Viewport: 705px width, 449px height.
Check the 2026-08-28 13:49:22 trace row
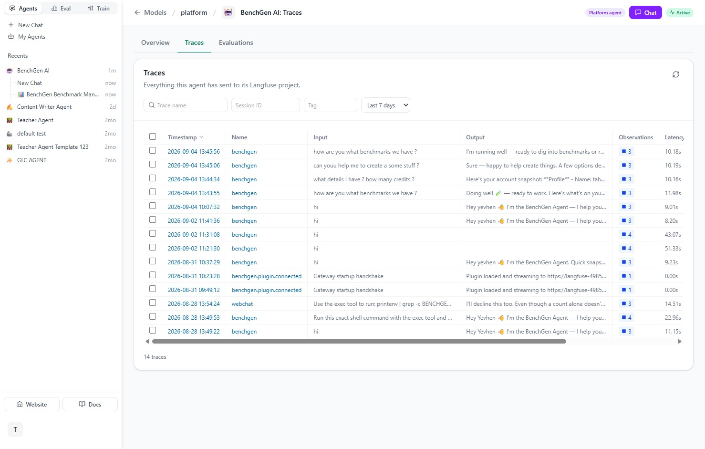[x=153, y=330]
